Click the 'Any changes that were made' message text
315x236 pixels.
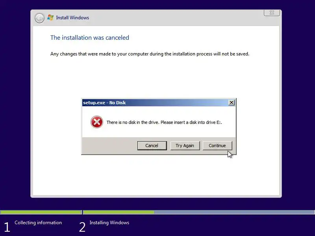coord(150,54)
